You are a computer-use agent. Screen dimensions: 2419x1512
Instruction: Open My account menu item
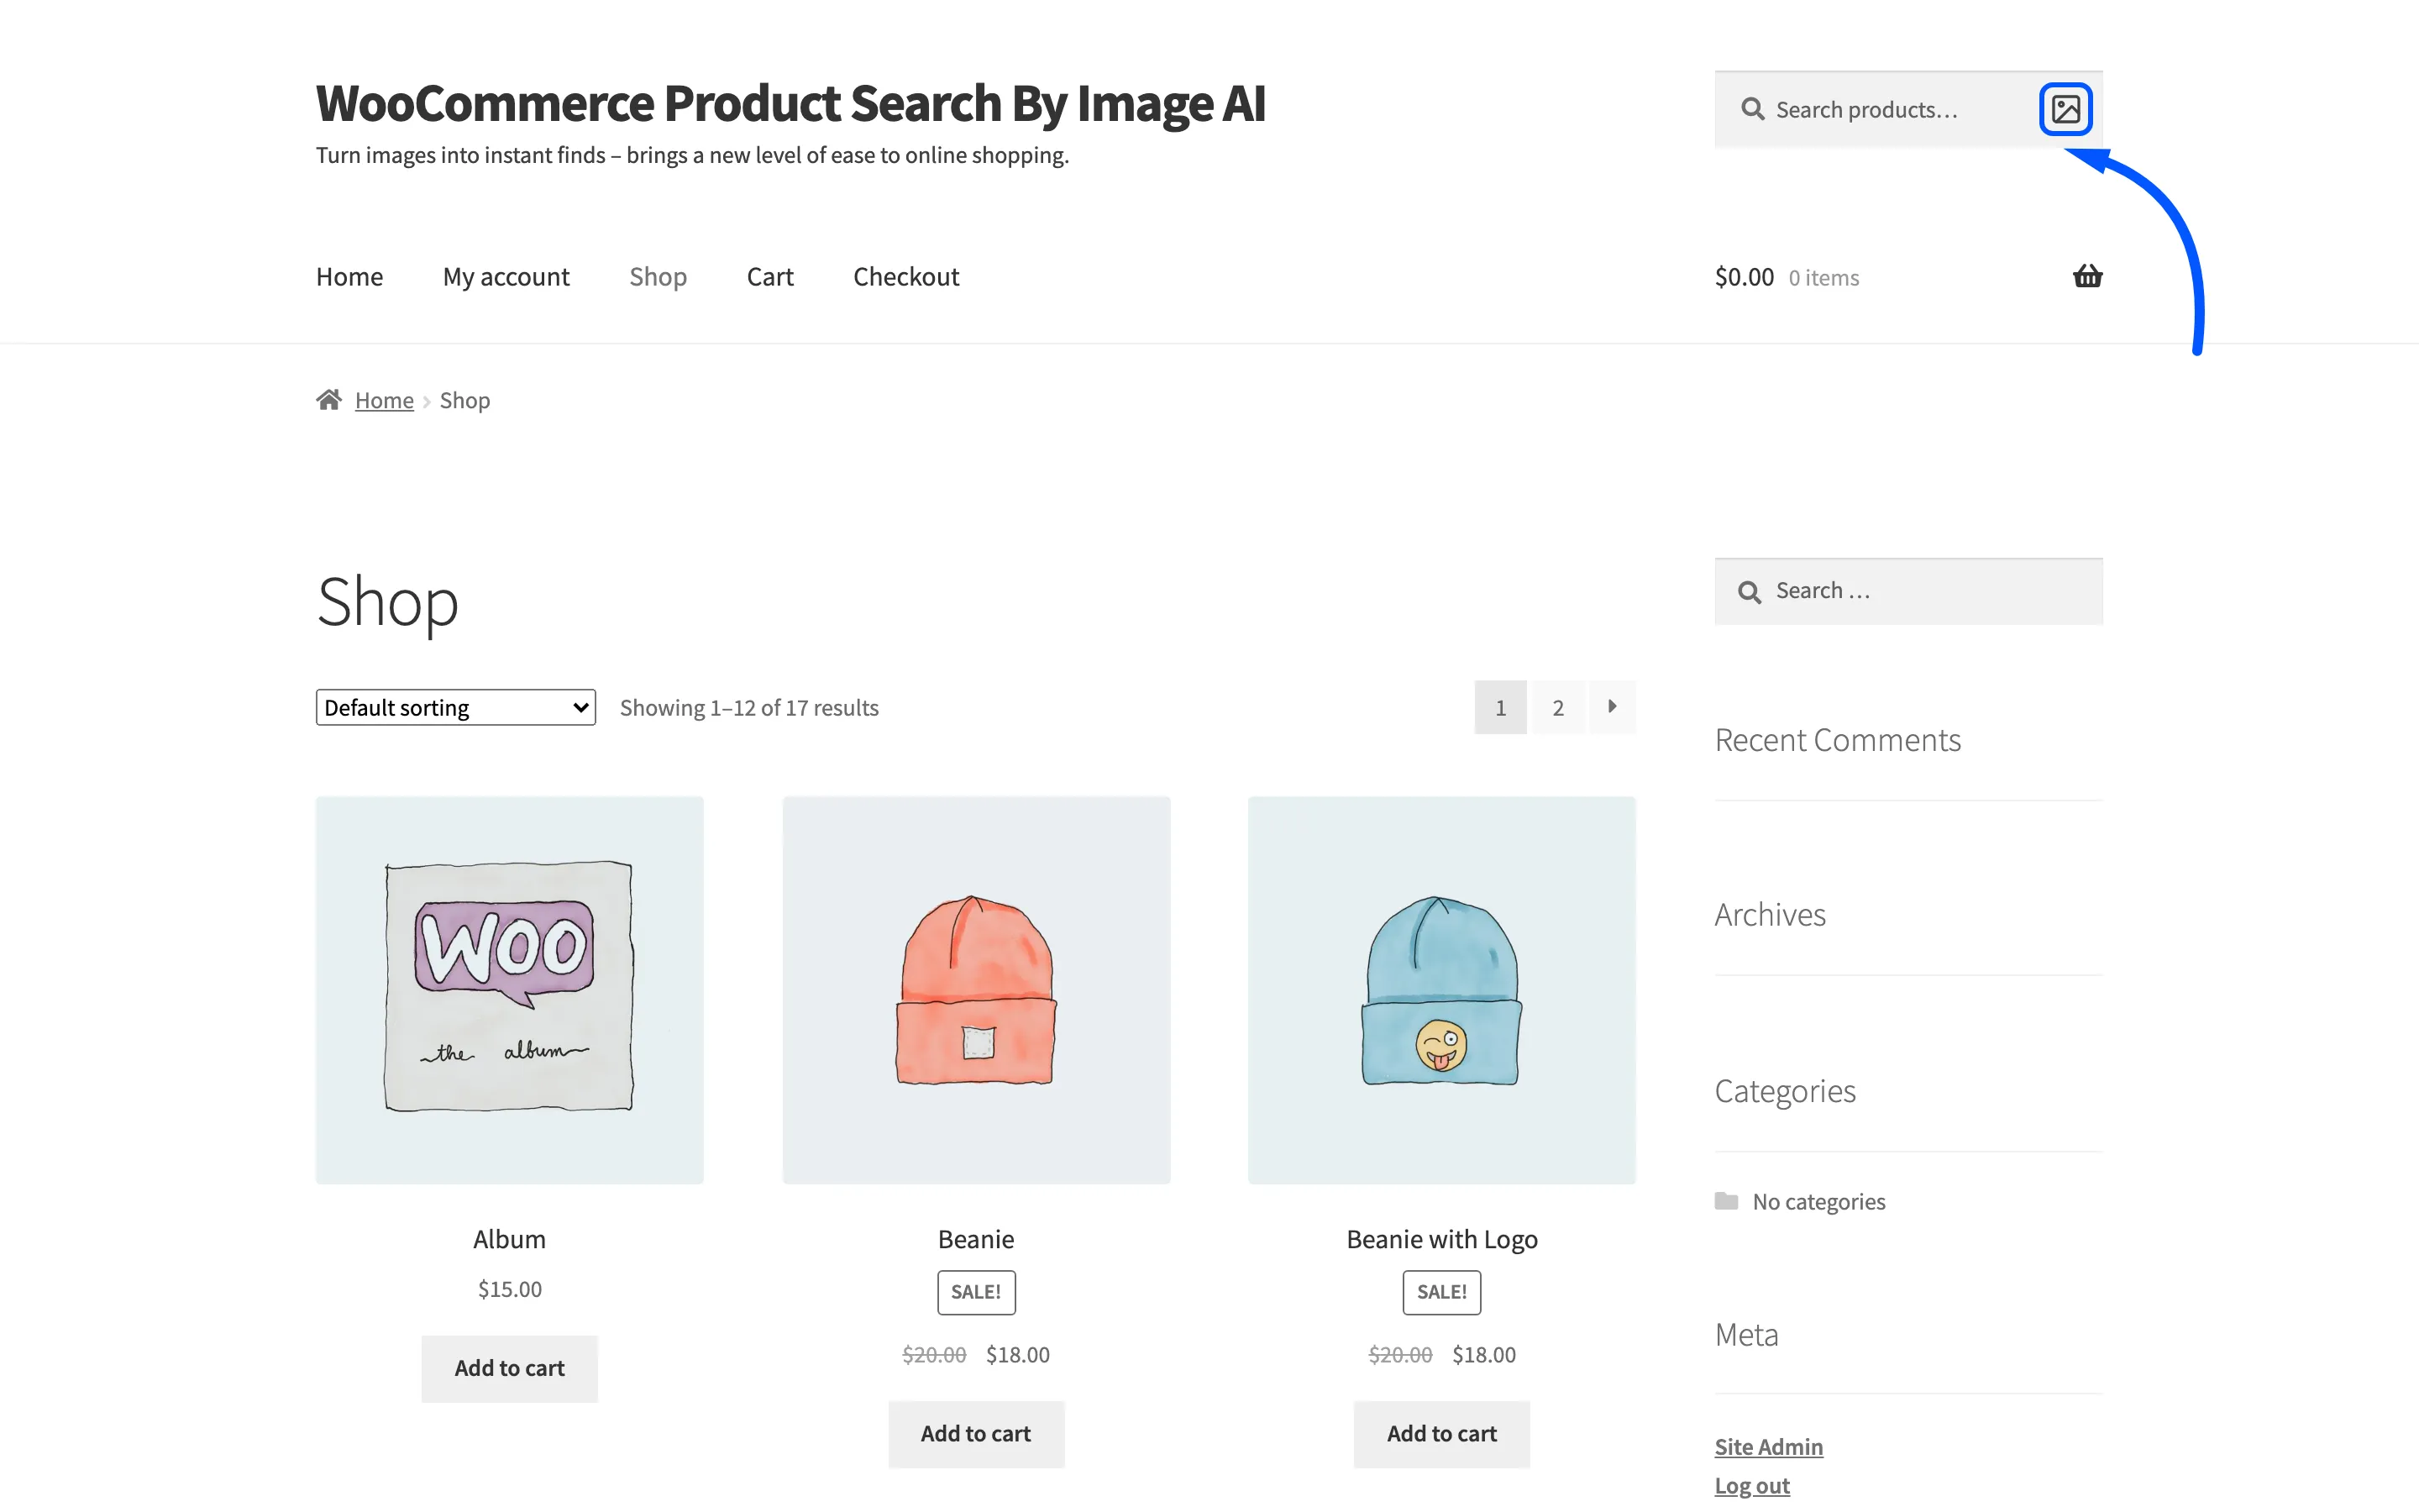506,277
